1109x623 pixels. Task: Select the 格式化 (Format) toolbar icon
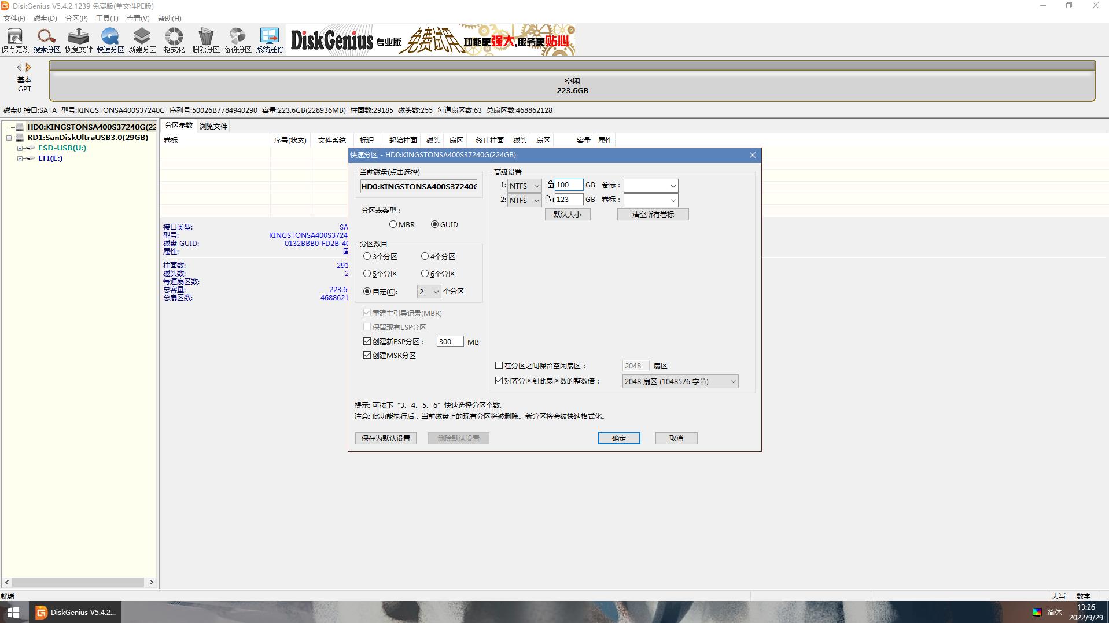point(174,40)
